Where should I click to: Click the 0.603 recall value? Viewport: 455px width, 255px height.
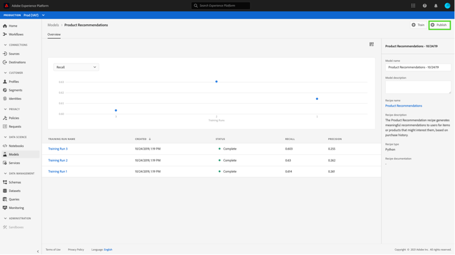(x=289, y=148)
